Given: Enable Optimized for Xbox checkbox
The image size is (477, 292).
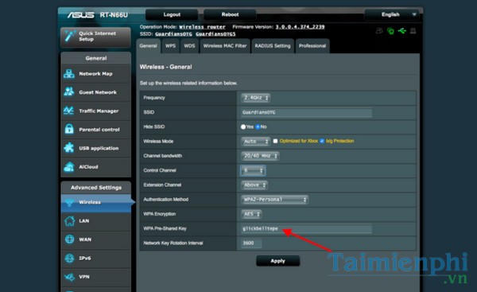Looking at the screenshot, I should point(275,141).
